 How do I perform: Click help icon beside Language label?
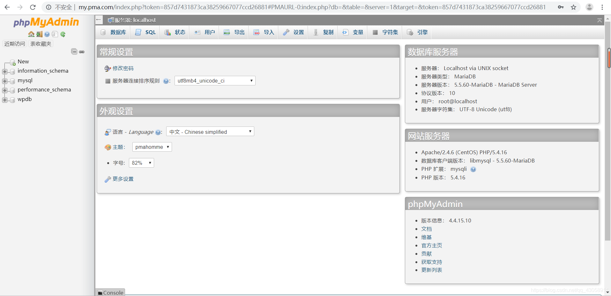pyautogui.click(x=158, y=132)
